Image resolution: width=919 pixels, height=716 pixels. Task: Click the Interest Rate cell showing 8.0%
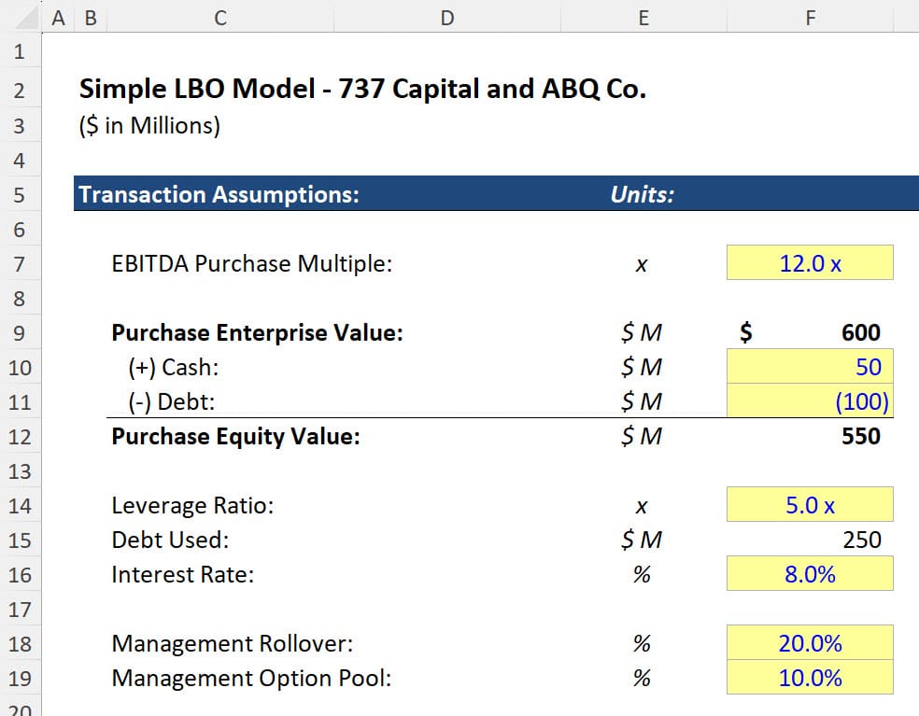[809, 574]
